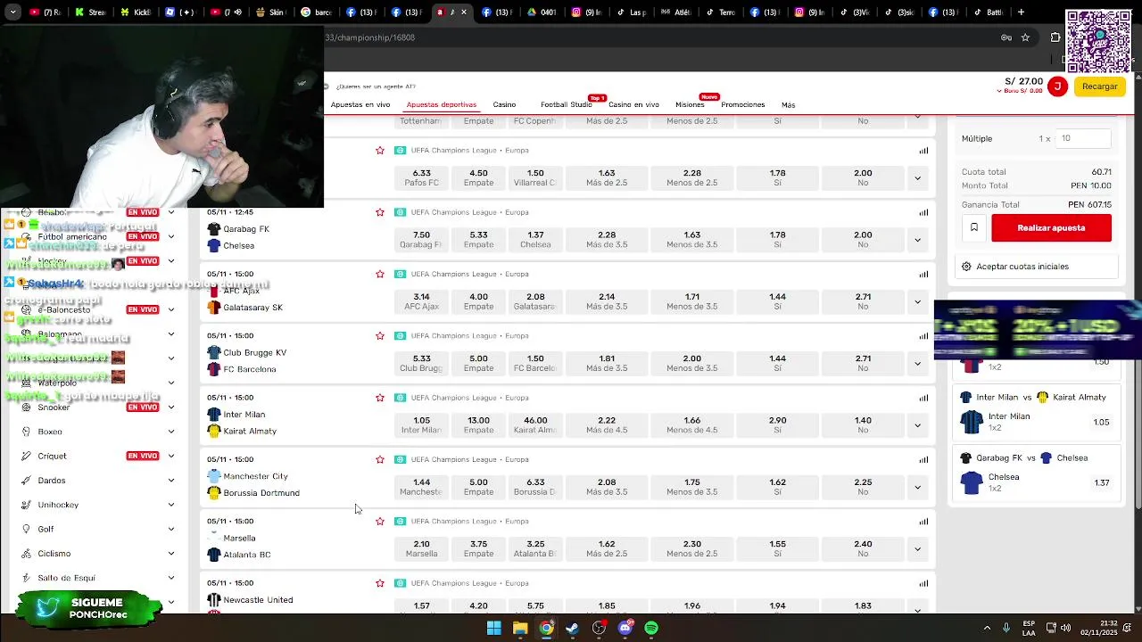Open Spotify from the taskbar
This screenshot has width=1142, height=642.
pos(651,628)
